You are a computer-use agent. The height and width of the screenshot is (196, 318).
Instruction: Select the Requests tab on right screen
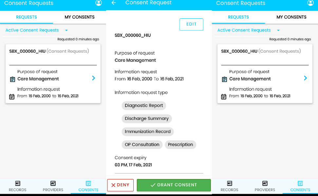pos(238,17)
